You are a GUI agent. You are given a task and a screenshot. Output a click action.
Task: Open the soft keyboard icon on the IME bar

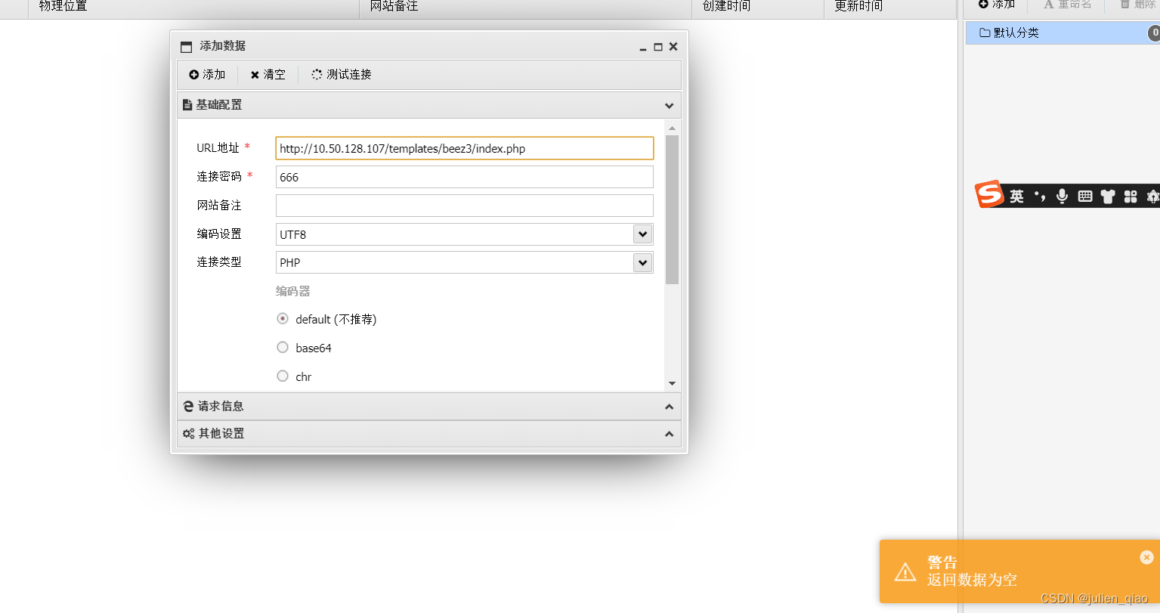[x=1085, y=197]
